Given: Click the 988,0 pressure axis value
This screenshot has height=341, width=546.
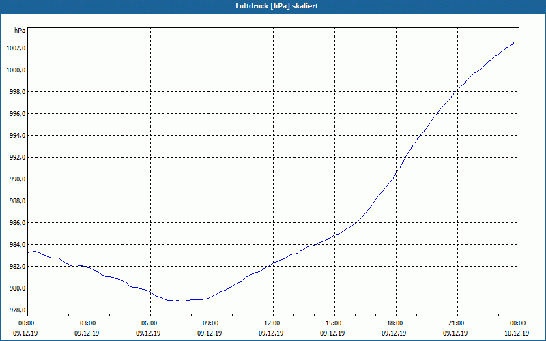Looking at the screenshot, I should pyautogui.click(x=18, y=201).
